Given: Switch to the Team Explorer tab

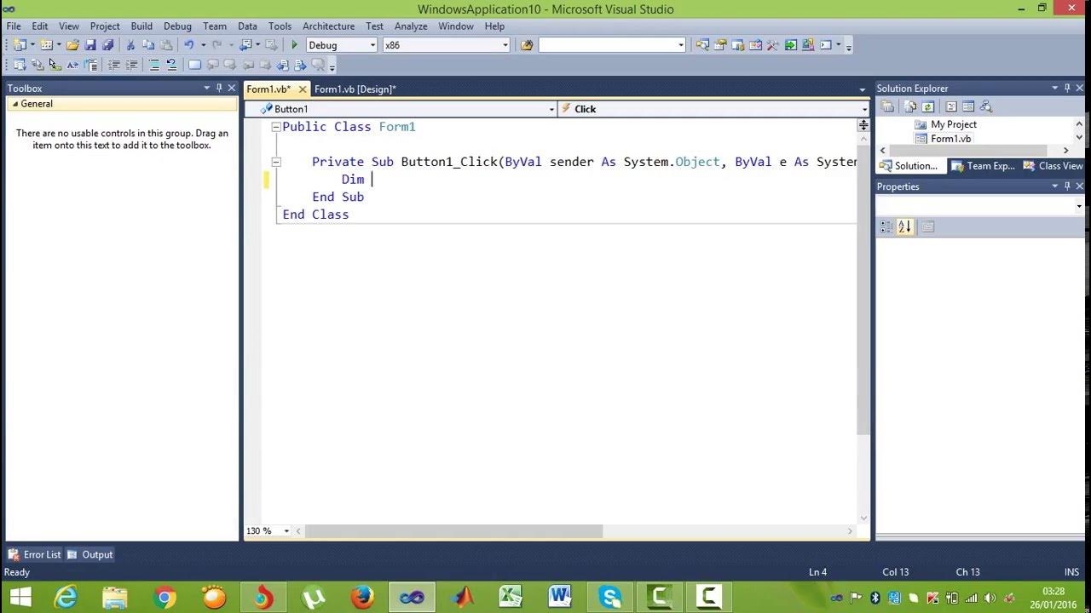Looking at the screenshot, I should pos(983,166).
